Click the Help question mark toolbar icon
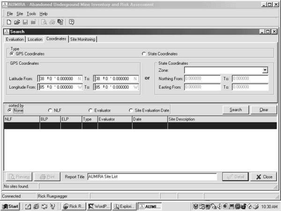This screenshot has height=211, width=281. coord(71,22)
